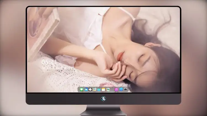The width and height of the screenshot is (207, 116).
Task: Open the blue App Store icon
Action: [121, 89]
